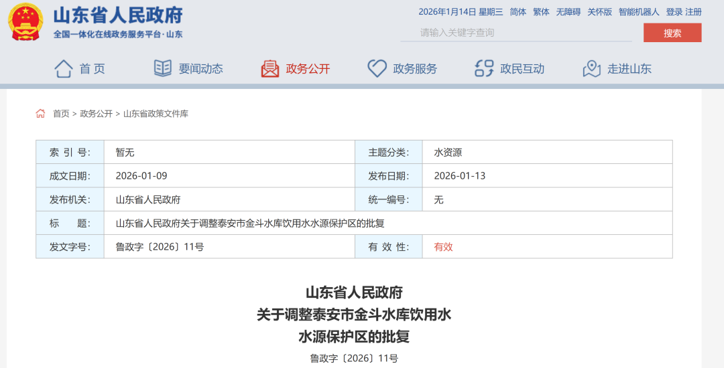Click the map pin icon for 走进山东
Viewport: 724px width, 368px height.
[591, 68]
